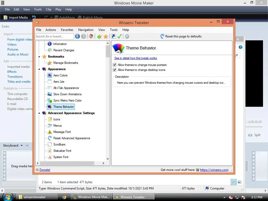The image size is (268, 201).
Task: Open bookmarks via the gold star toolbar icon
Action: click(106, 36)
